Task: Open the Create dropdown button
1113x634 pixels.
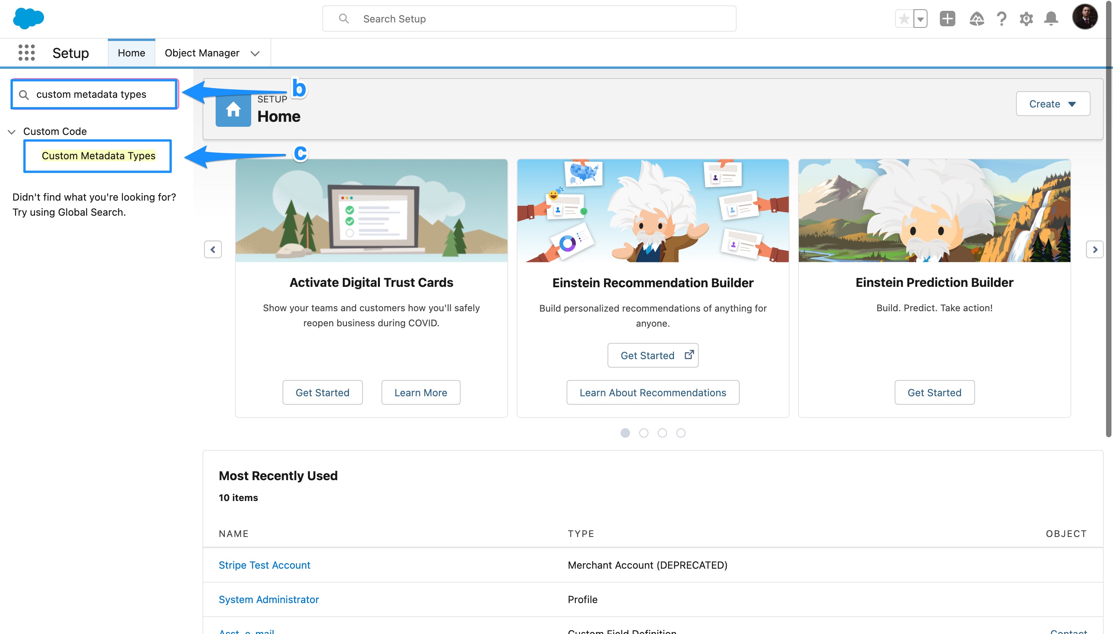Action: click(x=1052, y=104)
